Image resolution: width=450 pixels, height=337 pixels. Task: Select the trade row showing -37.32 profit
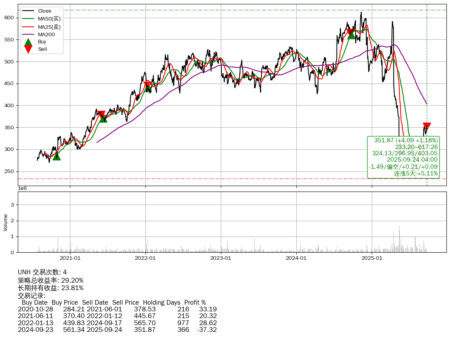tap(117, 330)
